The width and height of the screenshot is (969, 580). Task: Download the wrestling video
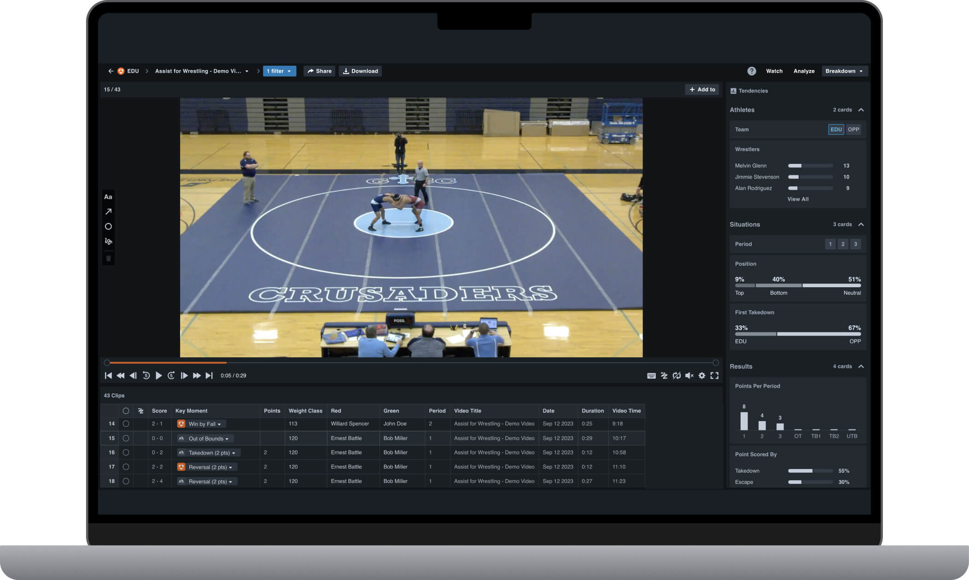pyautogui.click(x=360, y=71)
